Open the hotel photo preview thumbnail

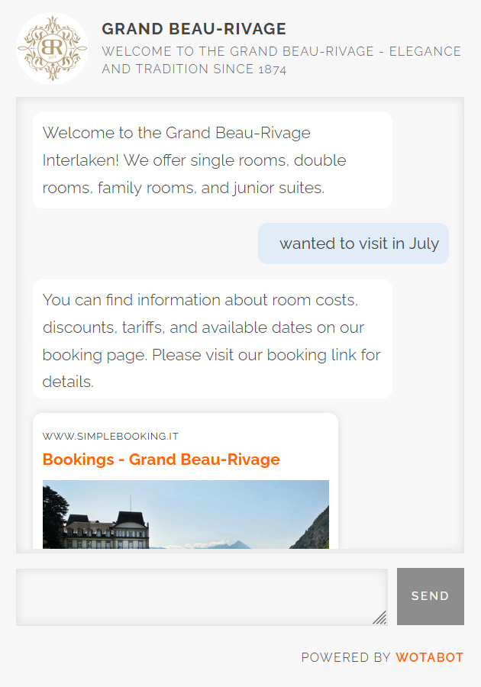click(x=186, y=514)
